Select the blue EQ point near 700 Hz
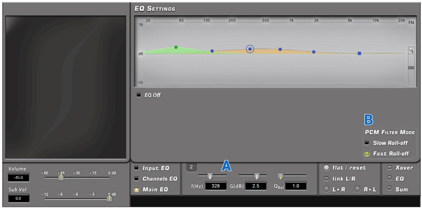Viewport: 422px width, 210px height. pos(280,49)
